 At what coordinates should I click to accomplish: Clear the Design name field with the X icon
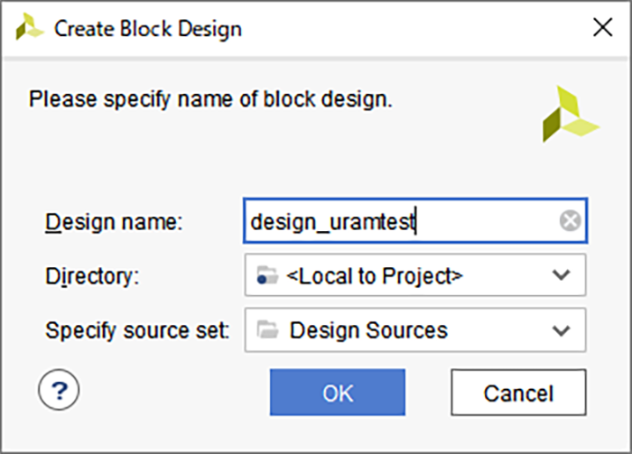(571, 220)
